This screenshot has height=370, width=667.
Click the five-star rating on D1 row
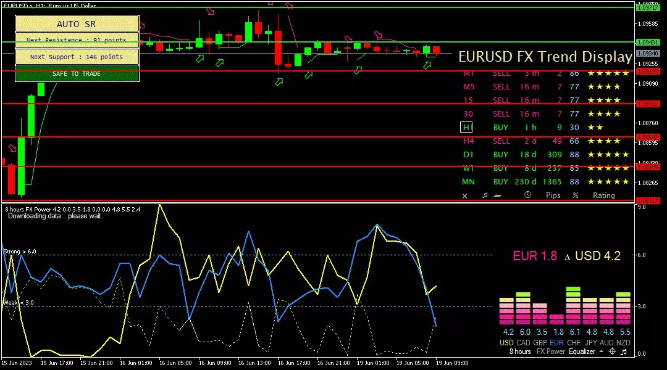click(608, 155)
